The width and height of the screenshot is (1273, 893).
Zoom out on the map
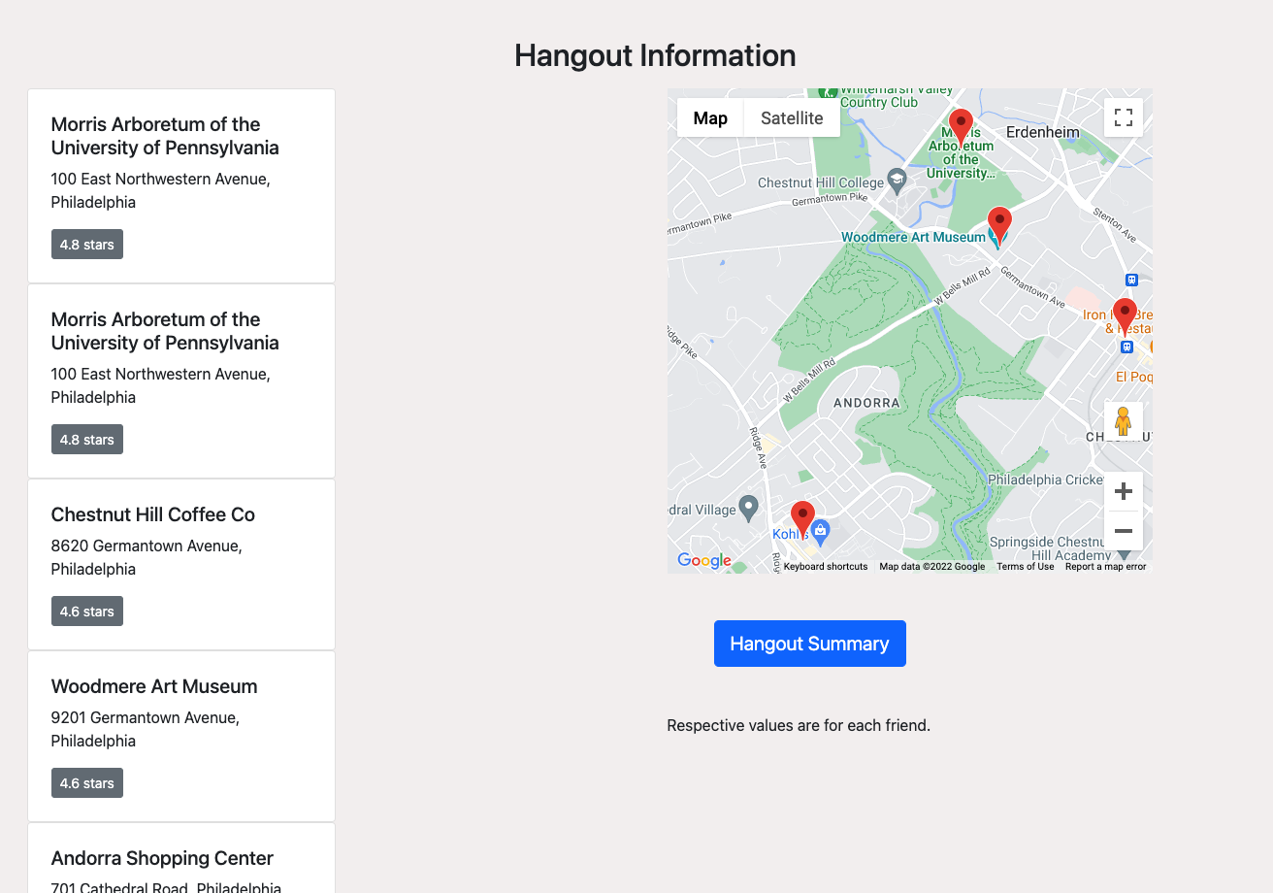pyautogui.click(x=1124, y=531)
